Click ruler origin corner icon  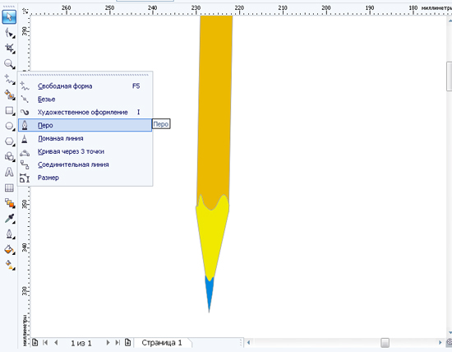click(25, 11)
